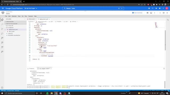Open a new browser tab

click(24, 2)
